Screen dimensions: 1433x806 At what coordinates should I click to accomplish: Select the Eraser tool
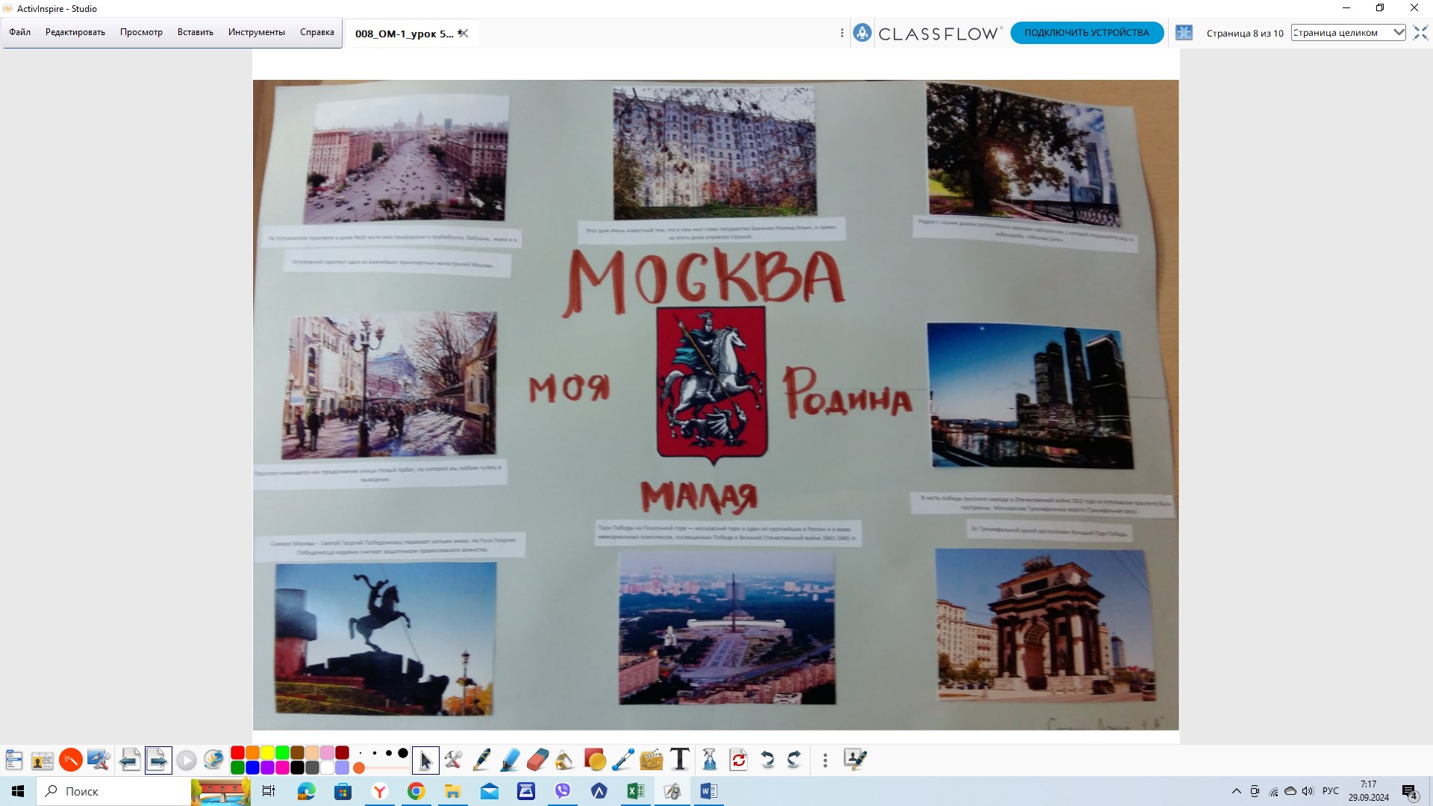click(537, 760)
